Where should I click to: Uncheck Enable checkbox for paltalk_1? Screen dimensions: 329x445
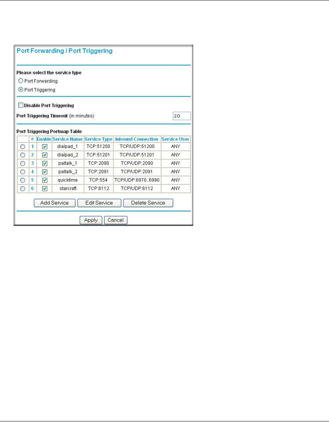coord(45,164)
